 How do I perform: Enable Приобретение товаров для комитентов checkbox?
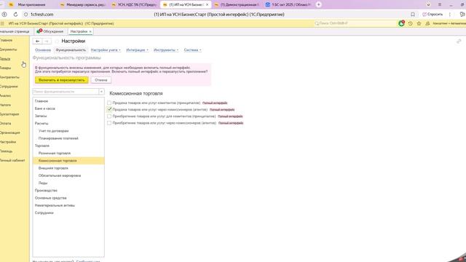click(109, 116)
